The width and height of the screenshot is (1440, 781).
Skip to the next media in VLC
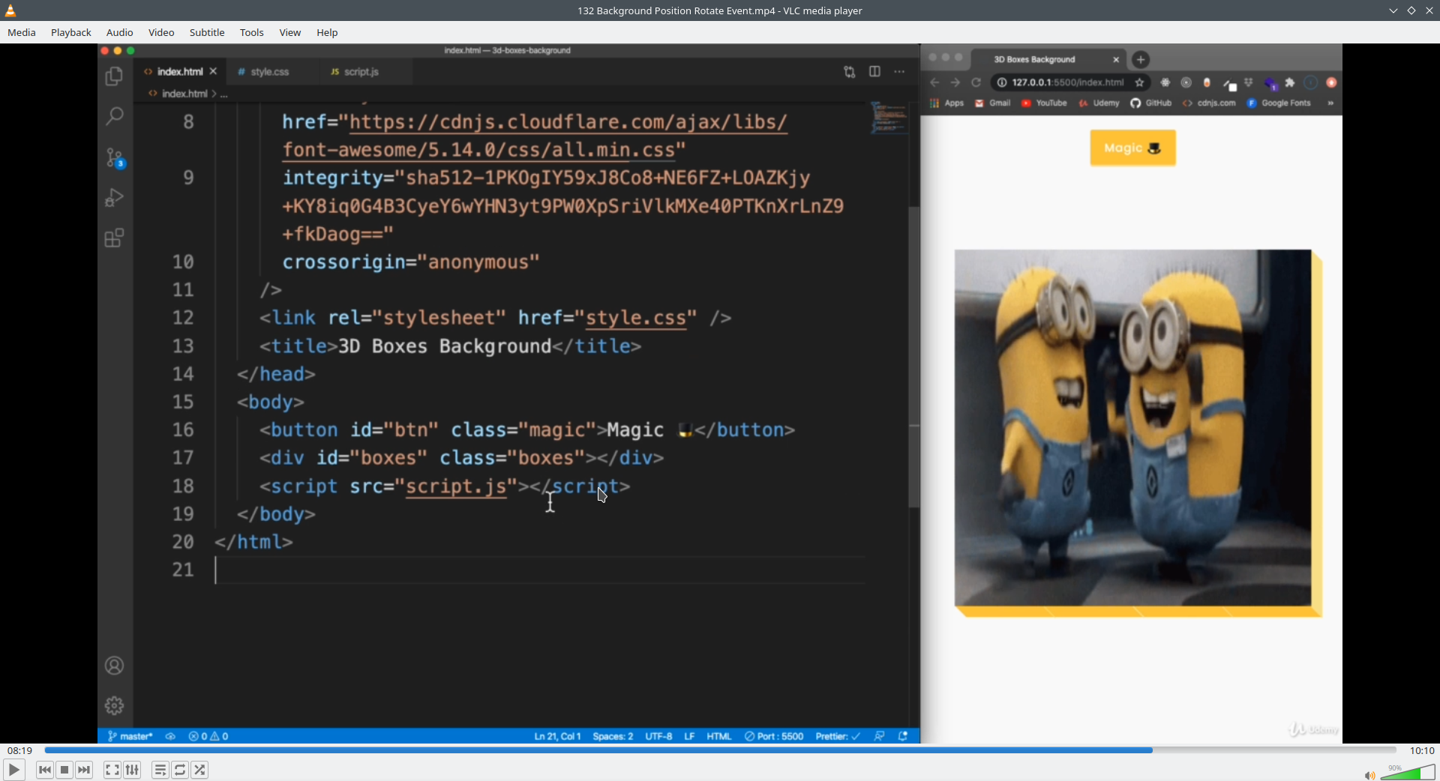tap(84, 770)
